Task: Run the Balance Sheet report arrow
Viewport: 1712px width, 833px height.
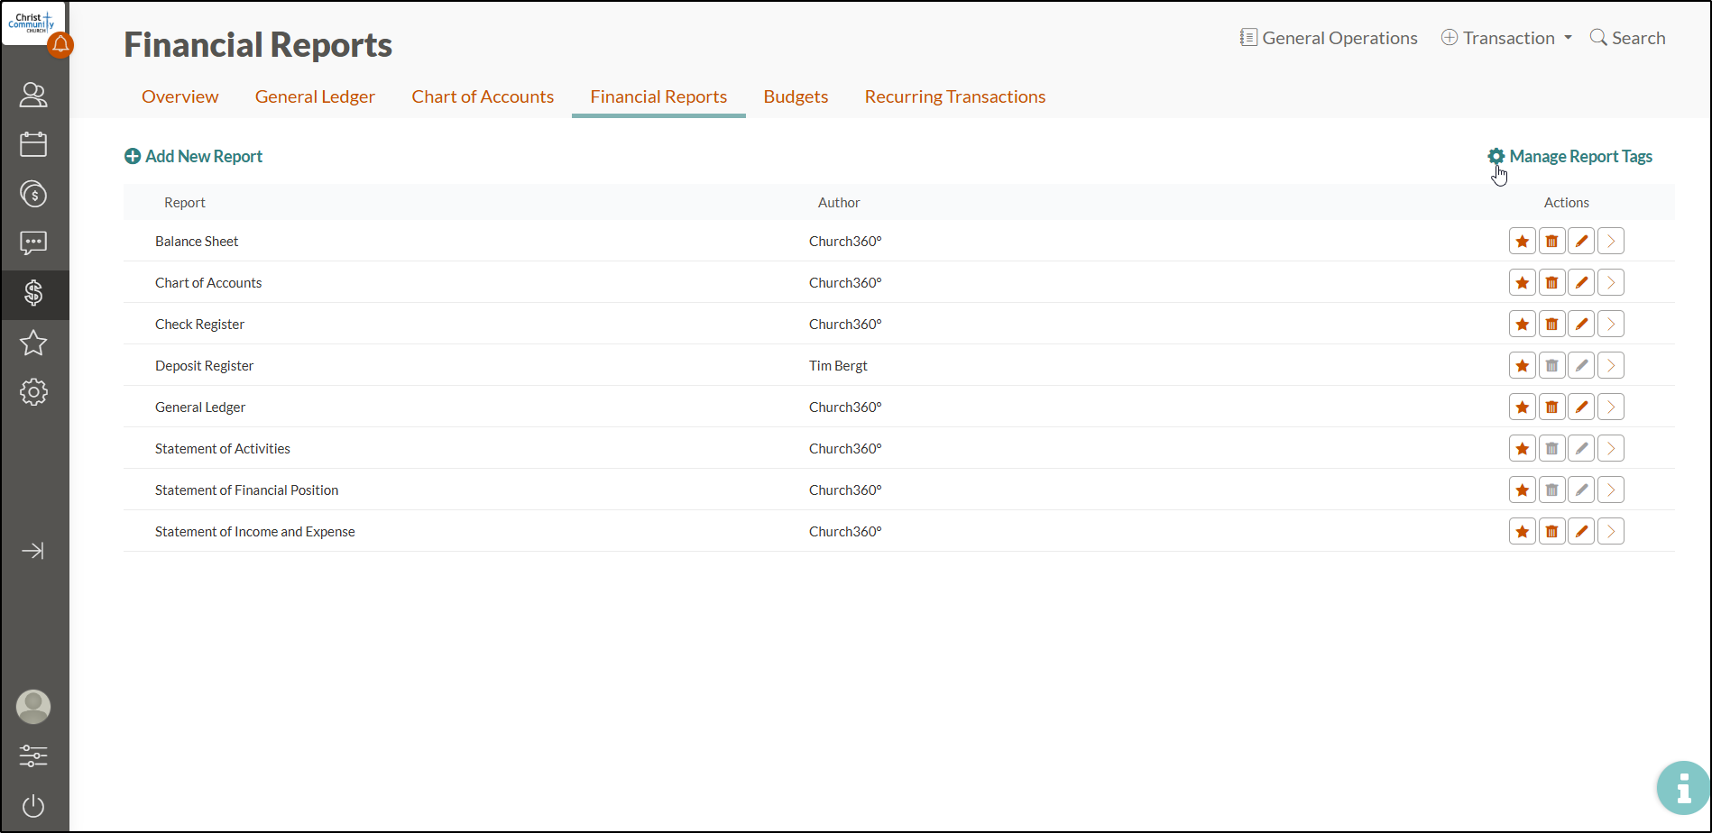Action: click(x=1611, y=242)
